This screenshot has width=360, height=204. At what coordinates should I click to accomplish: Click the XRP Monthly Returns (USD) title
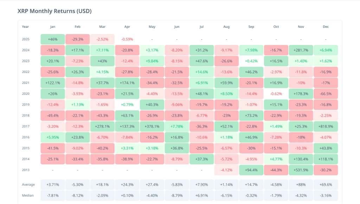(x=54, y=11)
